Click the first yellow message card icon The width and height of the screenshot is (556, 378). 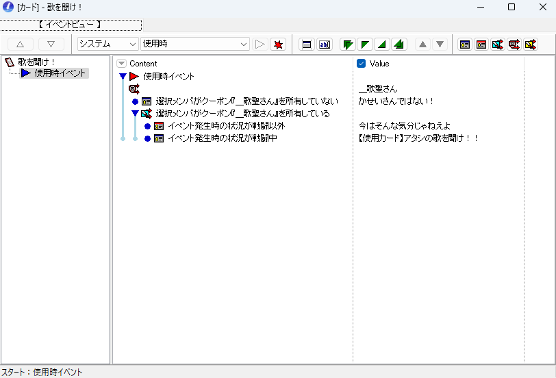[x=465, y=45]
